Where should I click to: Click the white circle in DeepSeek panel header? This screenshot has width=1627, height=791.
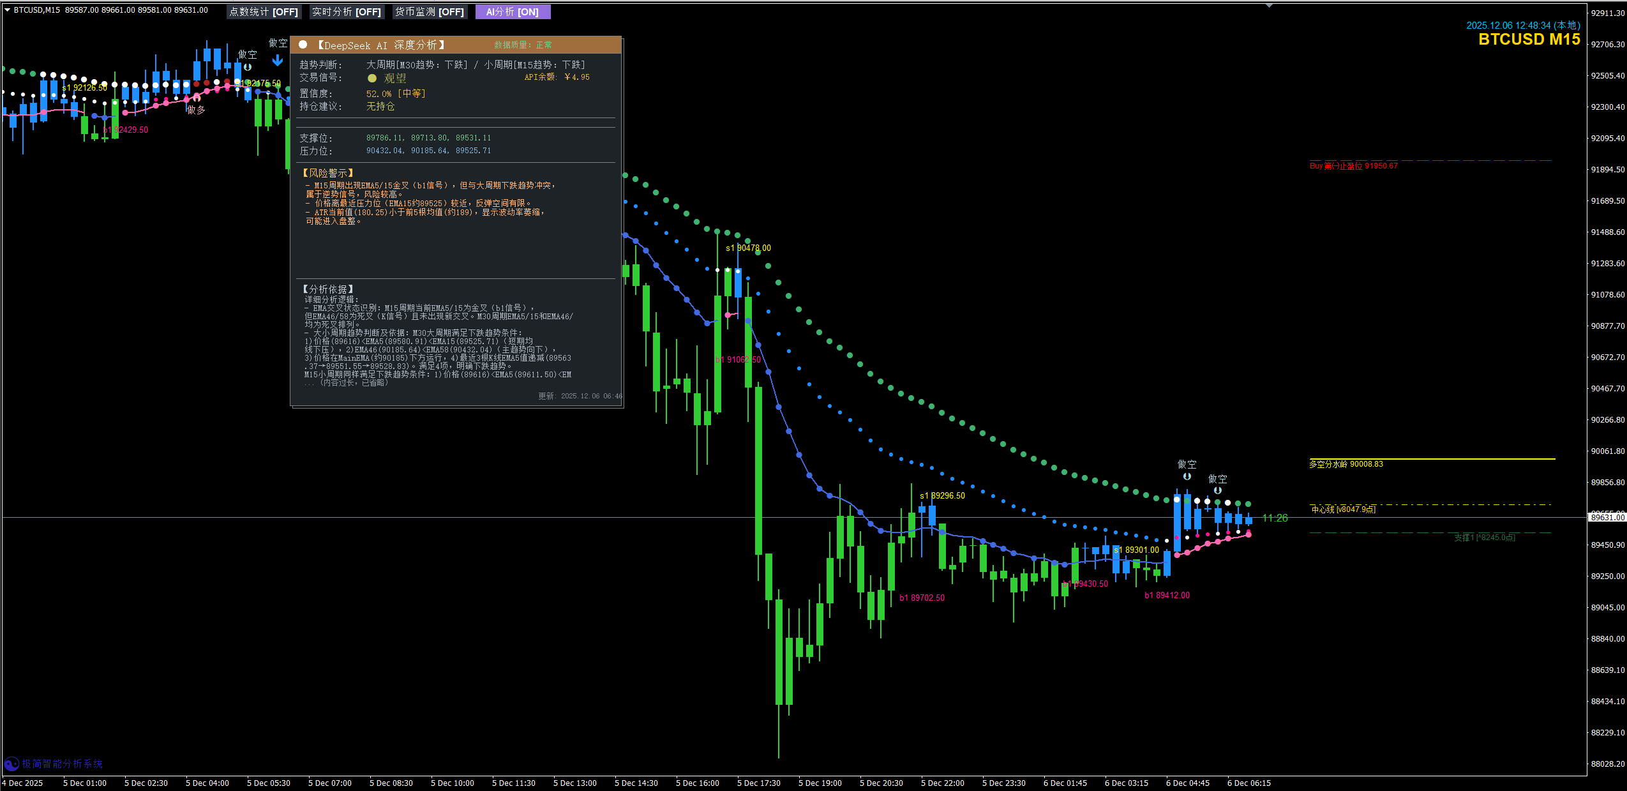pos(303,45)
